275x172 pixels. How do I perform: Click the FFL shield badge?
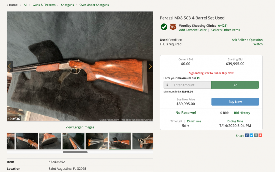click(x=173, y=27)
